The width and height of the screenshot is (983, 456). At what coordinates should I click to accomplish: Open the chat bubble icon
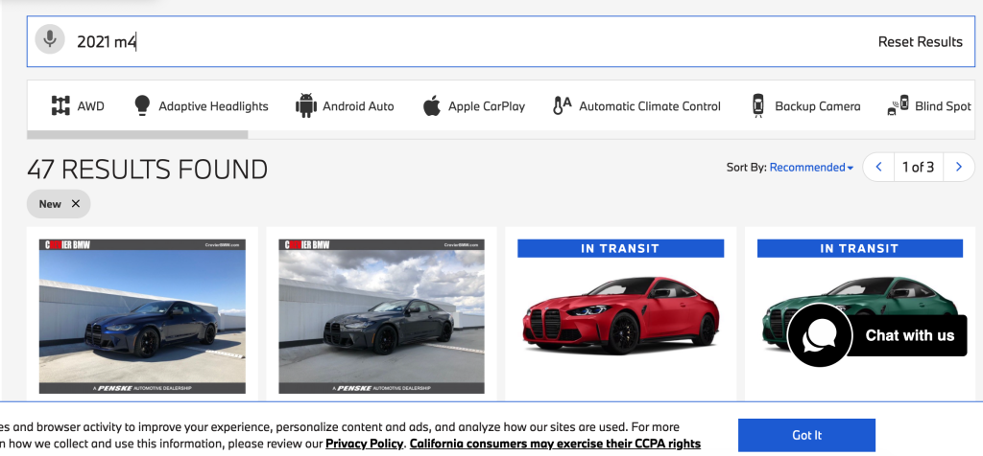pos(819,335)
